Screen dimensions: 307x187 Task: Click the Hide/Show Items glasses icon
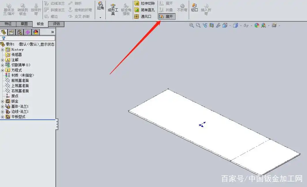(246, 26)
